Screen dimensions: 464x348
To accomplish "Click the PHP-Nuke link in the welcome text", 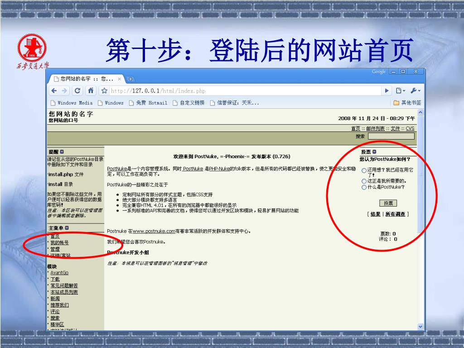I will (x=219, y=169).
